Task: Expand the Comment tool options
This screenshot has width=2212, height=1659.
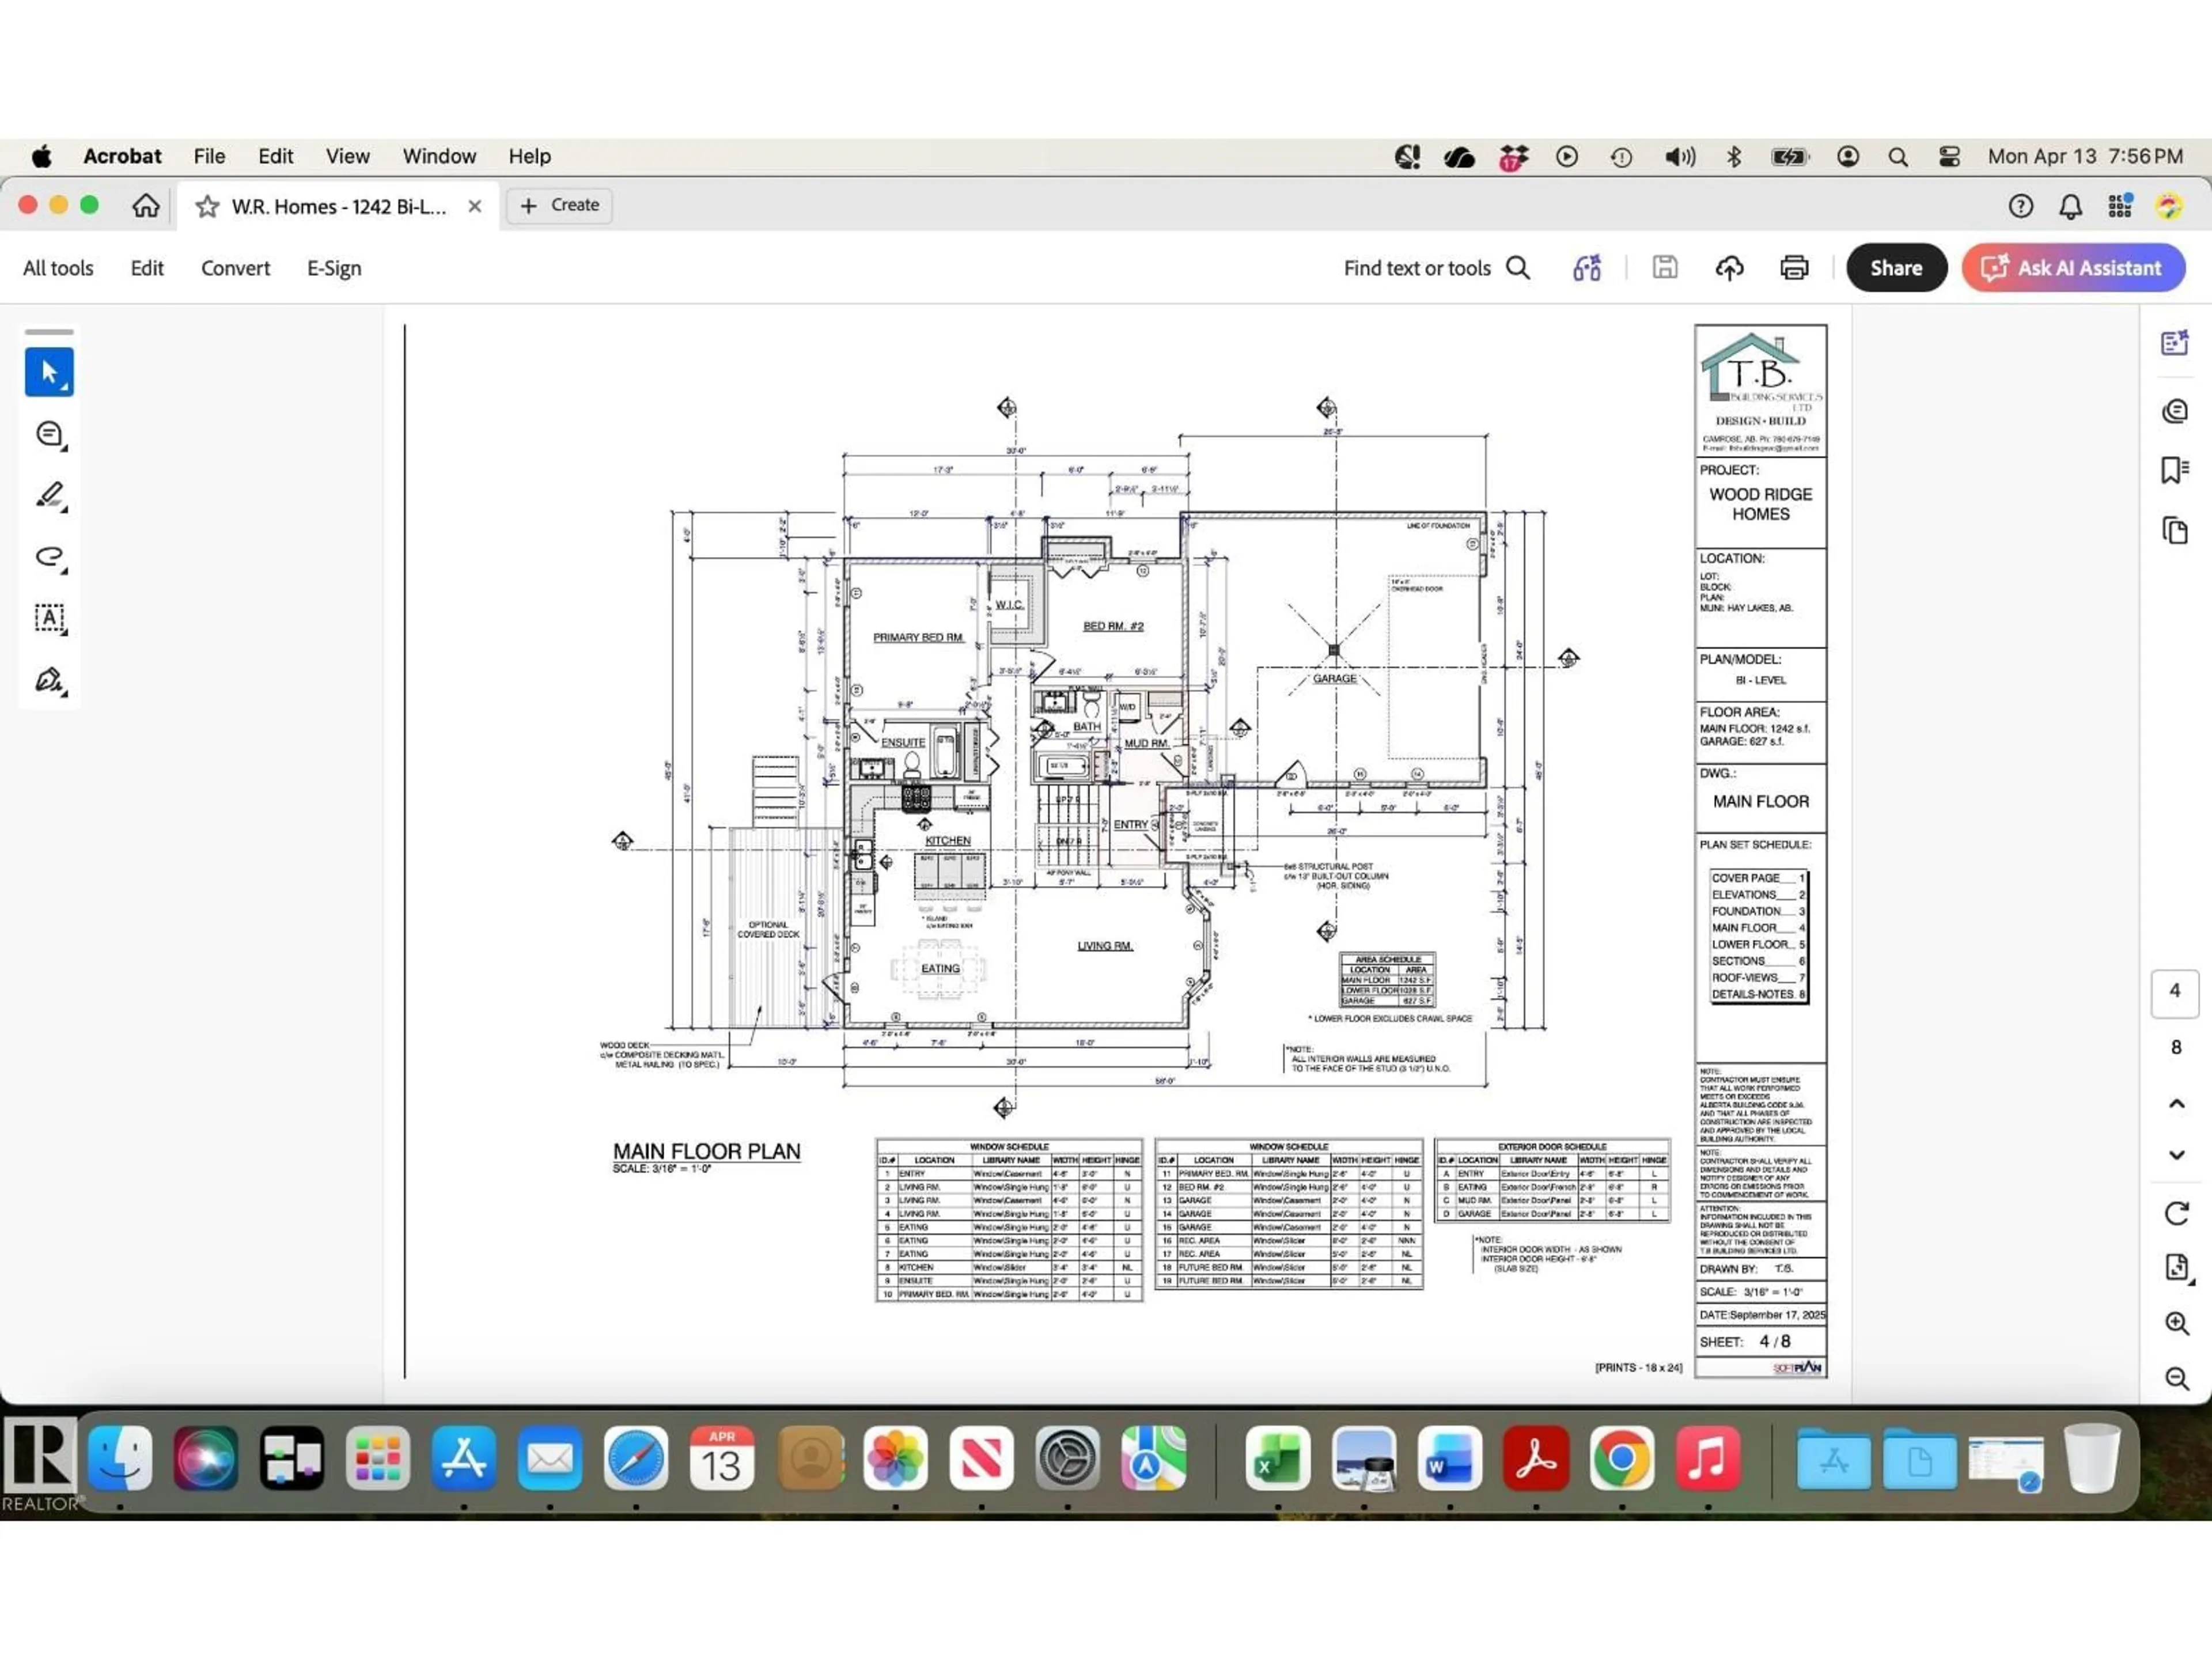Action: [64, 449]
